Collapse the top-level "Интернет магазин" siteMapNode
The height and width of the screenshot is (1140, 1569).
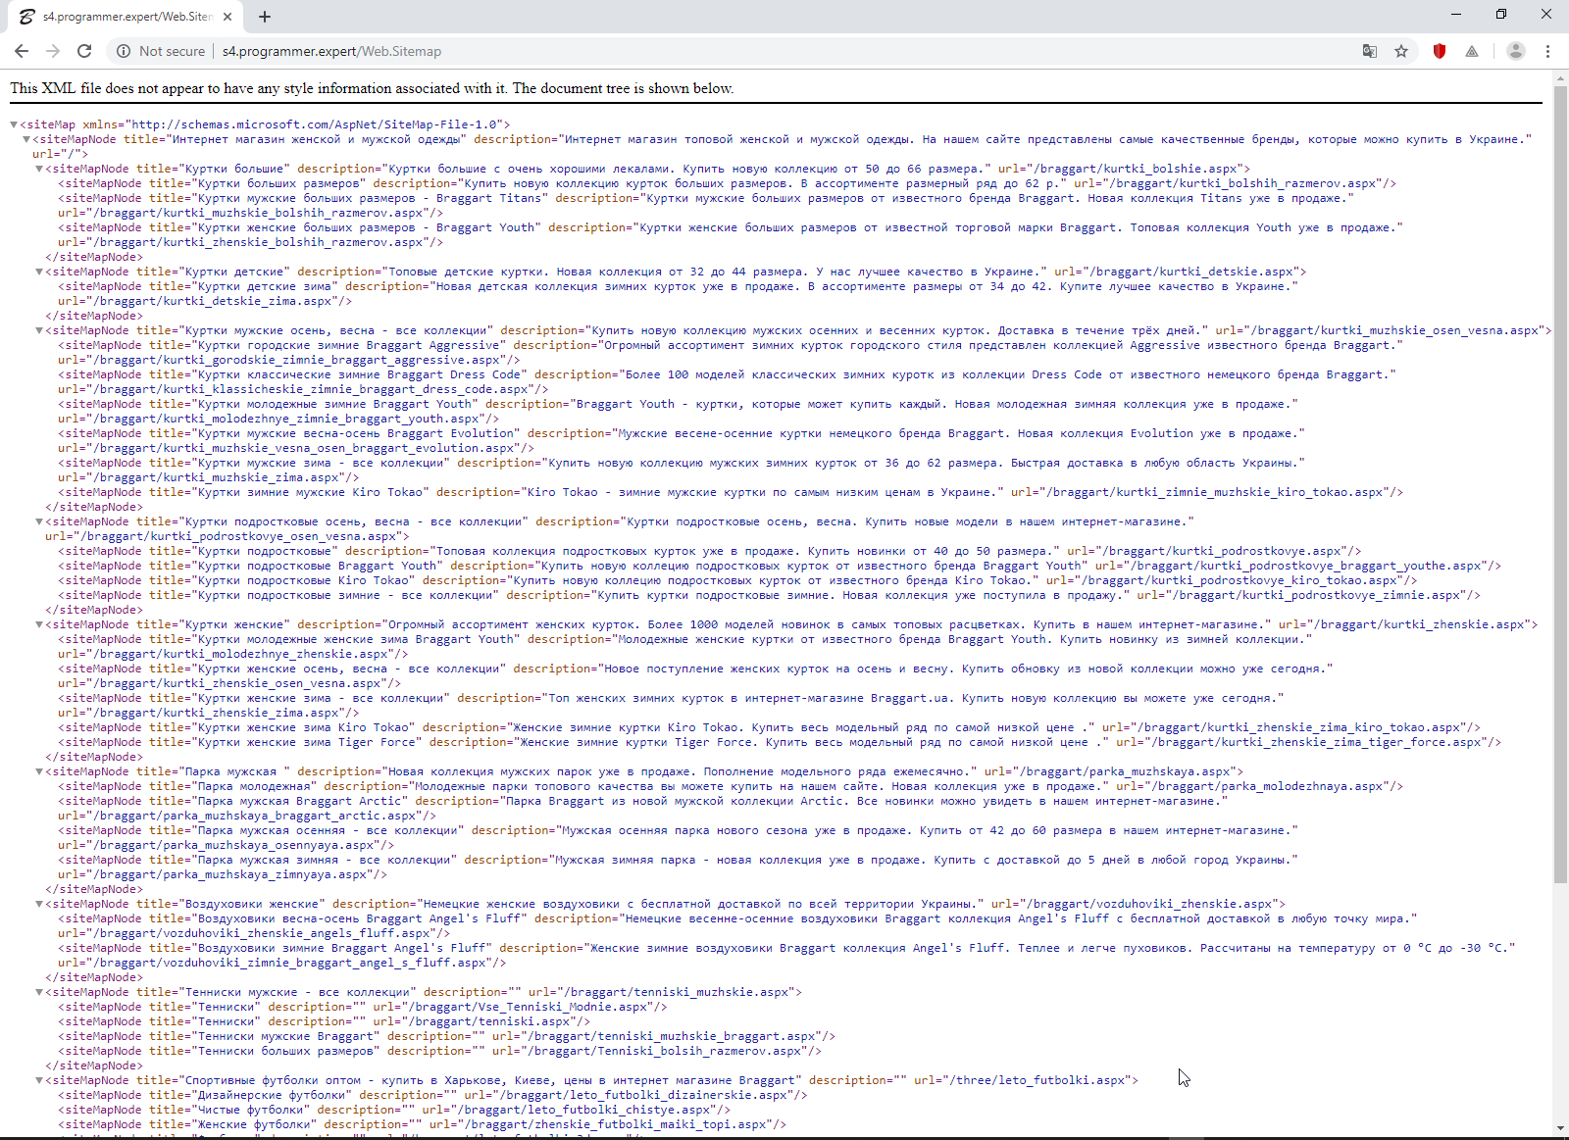(27, 139)
